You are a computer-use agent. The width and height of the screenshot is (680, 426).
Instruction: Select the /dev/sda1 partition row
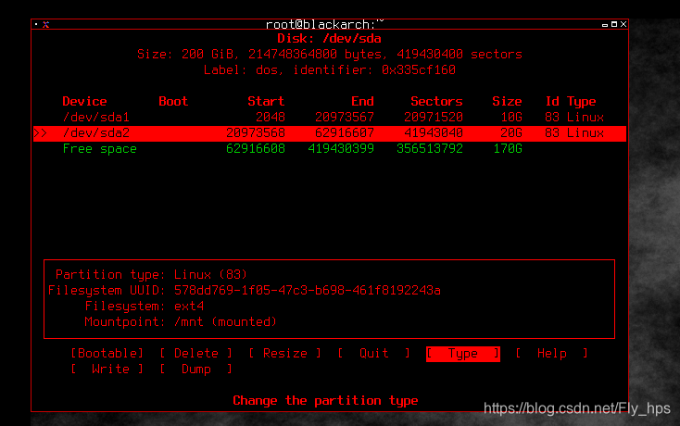click(x=330, y=117)
